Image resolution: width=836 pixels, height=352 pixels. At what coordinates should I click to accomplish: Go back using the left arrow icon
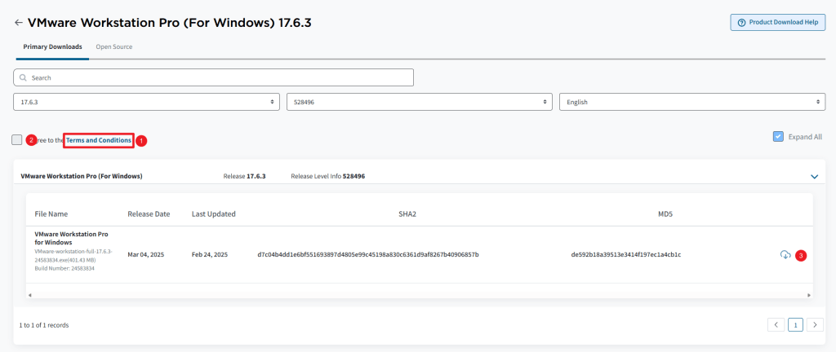coord(19,22)
